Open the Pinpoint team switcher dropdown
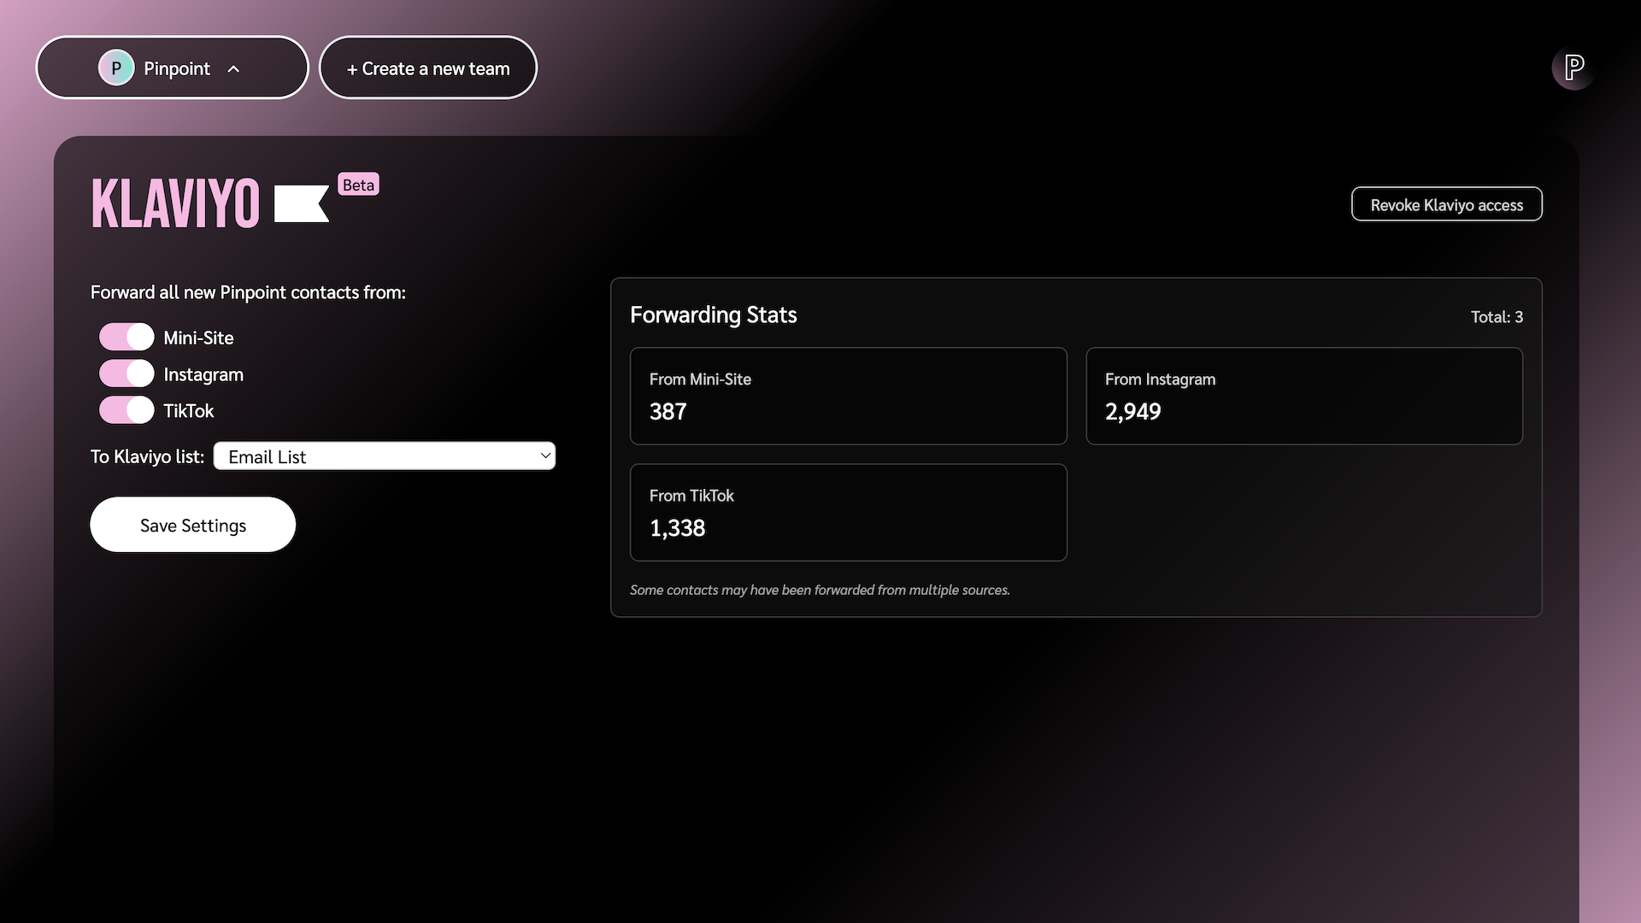Viewport: 1641px width, 923px height. tap(172, 68)
